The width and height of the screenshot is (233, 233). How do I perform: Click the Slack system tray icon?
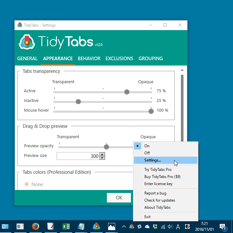click(x=139, y=227)
